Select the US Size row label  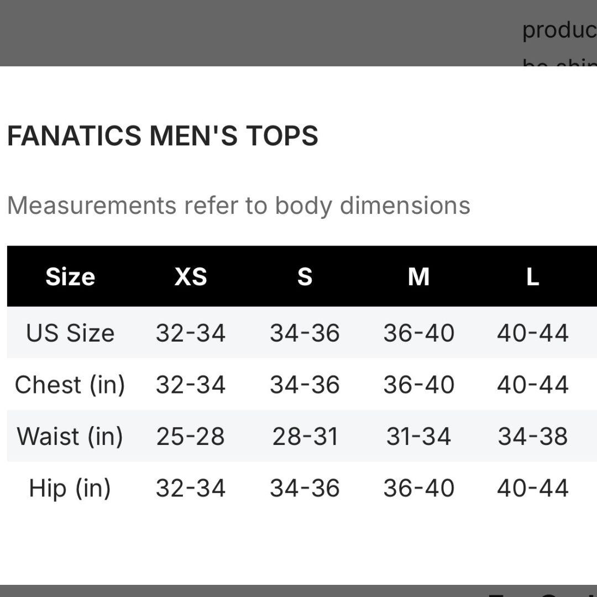[x=70, y=333]
